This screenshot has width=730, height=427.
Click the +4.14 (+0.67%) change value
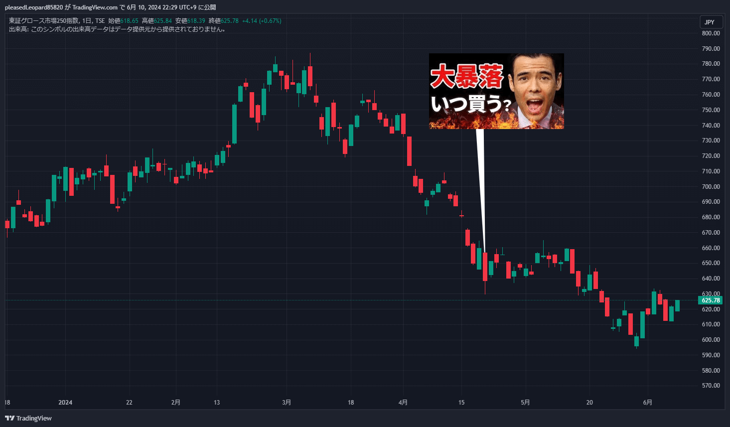pyautogui.click(x=262, y=21)
